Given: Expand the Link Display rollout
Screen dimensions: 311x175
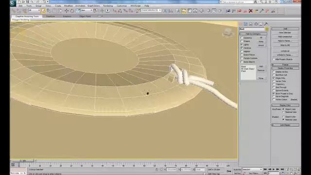Looking at the screenshot, I should tap(285, 125).
